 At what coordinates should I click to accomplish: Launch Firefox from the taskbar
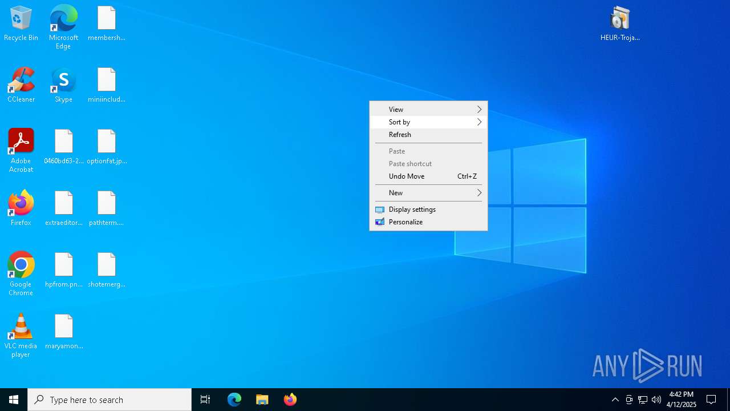[x=290, y=400]
